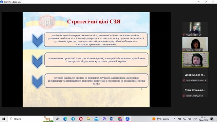The image size is (217, 122).
Task: Open the Mail app icon
Action: tap(96, 119)
